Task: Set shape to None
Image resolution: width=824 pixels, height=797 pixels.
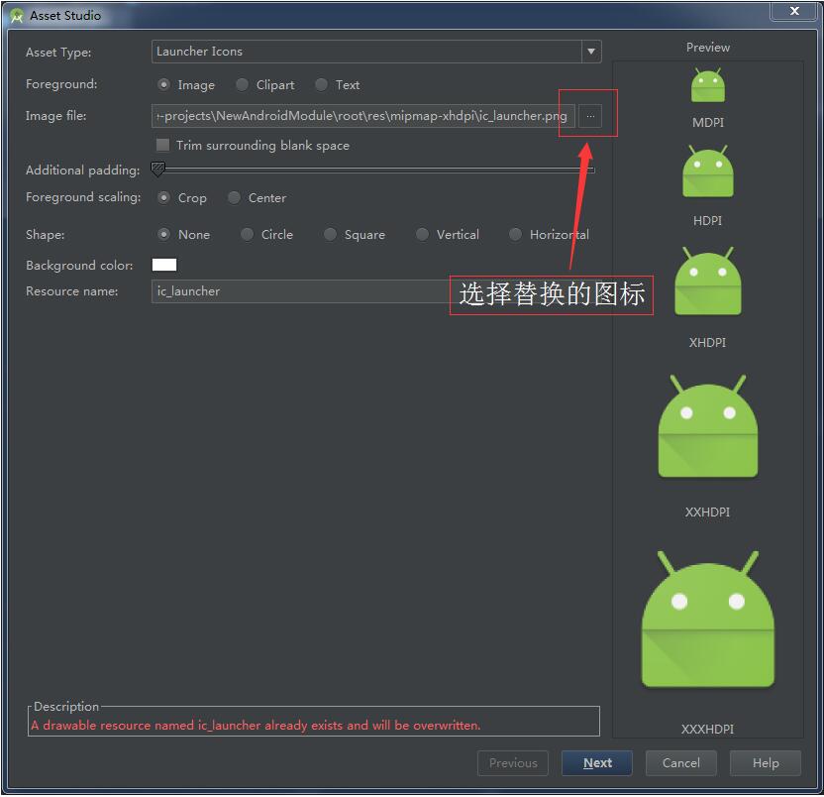Action: point(164,235)
